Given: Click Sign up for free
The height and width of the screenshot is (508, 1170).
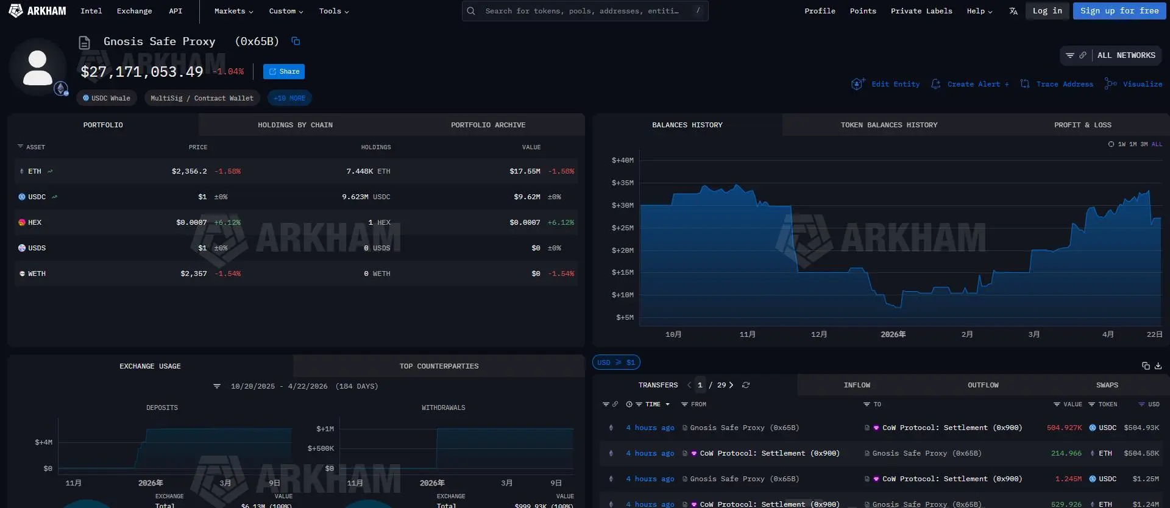Looking at the screenshot, I should click(1119, 11).
